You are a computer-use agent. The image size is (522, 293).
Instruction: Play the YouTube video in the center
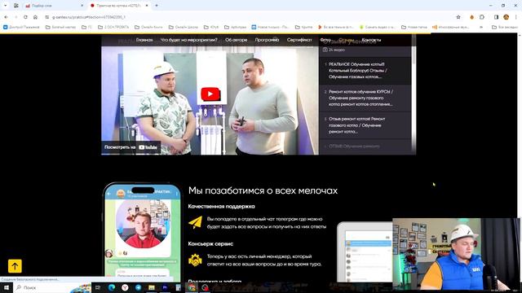pyautogui.click(x=210, y=94)
